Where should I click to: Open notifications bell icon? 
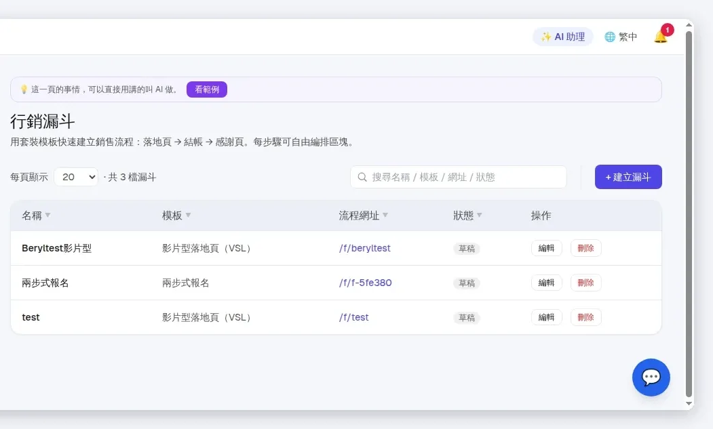[661, 37]
